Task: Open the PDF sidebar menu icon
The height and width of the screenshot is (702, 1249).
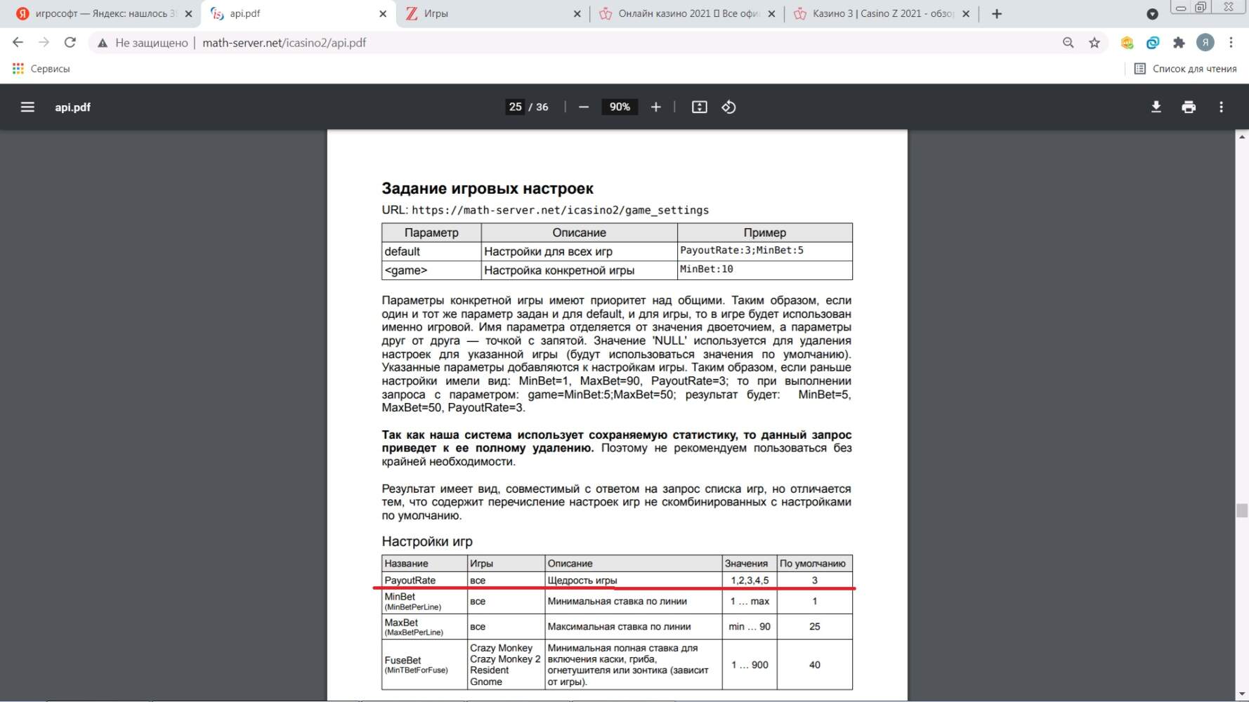Action: click(27, 107)
